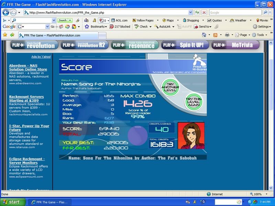Click the player avatar portrait
Viewport: 275px width, 206px height.
click(191, 135)
